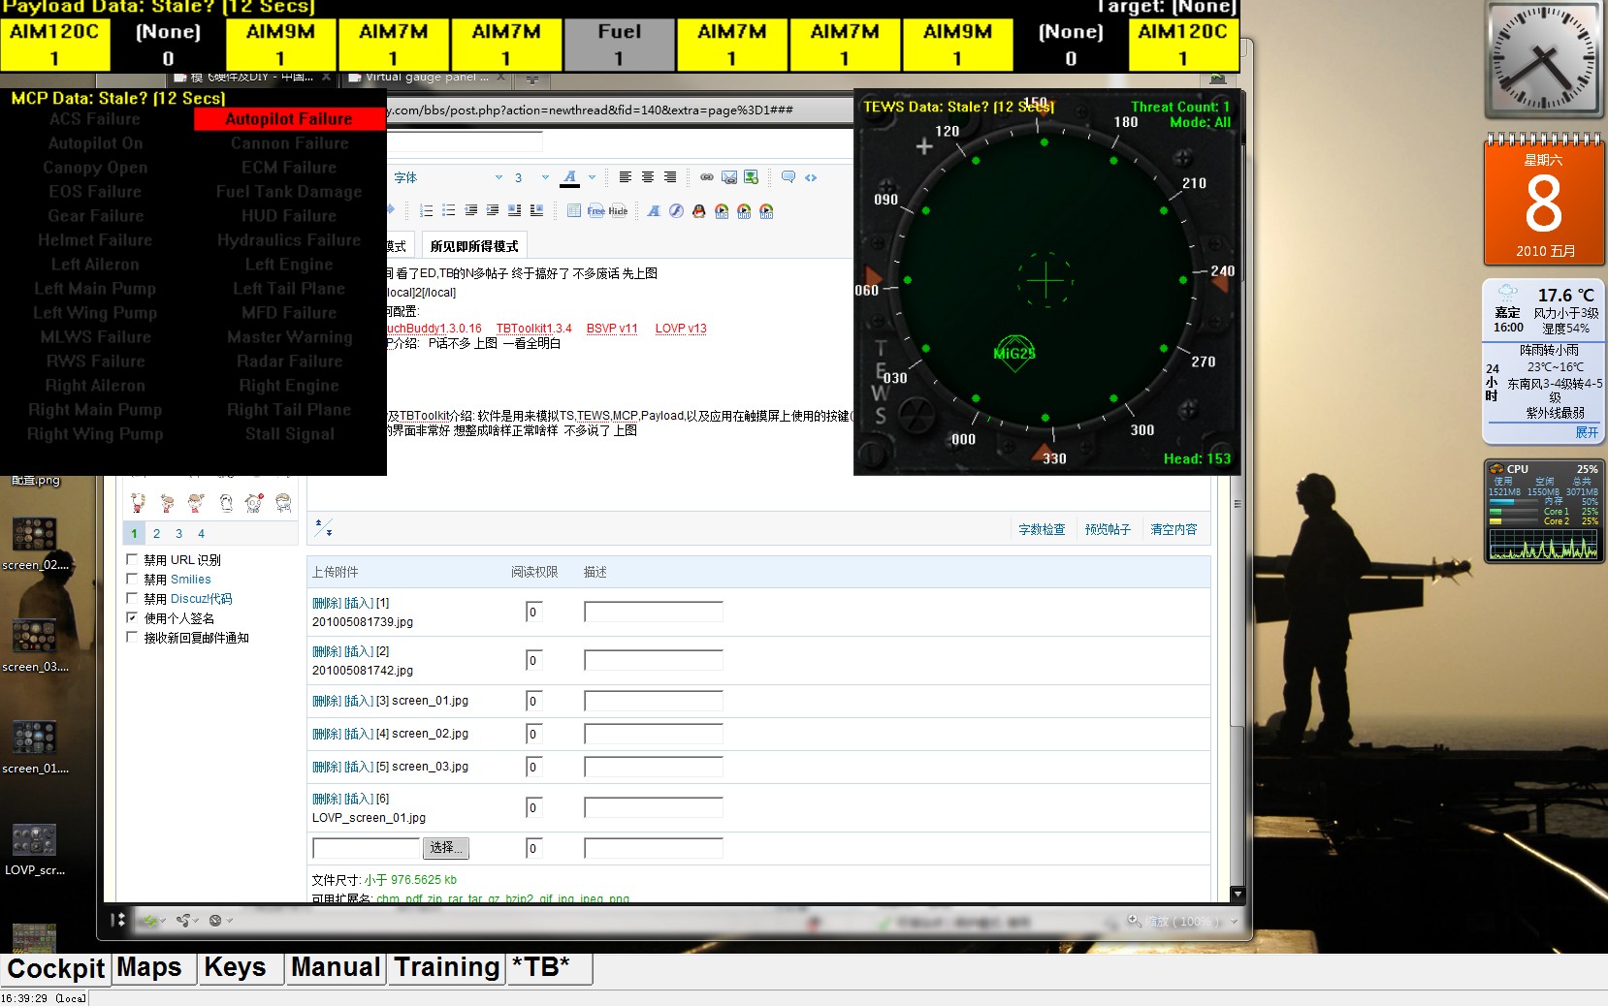This screenshot has width=1608, height=1006.
Task: Align text right in the post editor
Action: tap(669, 177)
